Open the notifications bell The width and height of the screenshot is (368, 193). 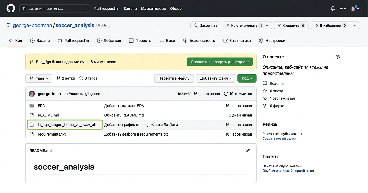[x=333, y=9]
